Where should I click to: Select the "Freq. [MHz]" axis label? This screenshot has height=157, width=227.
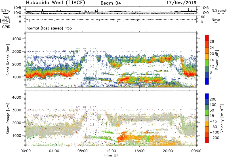(x=5, y=19)
